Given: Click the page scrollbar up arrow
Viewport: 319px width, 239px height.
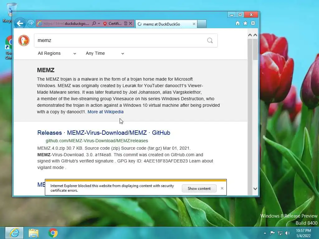Looking at the screenshot, I should click(x=255, y=35).
